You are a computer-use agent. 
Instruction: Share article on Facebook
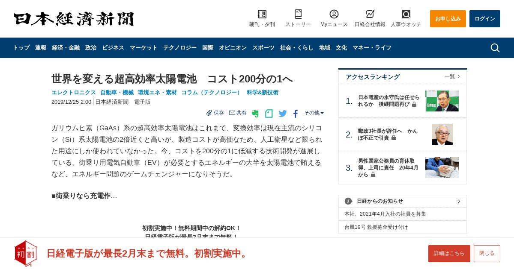[296, 114]
